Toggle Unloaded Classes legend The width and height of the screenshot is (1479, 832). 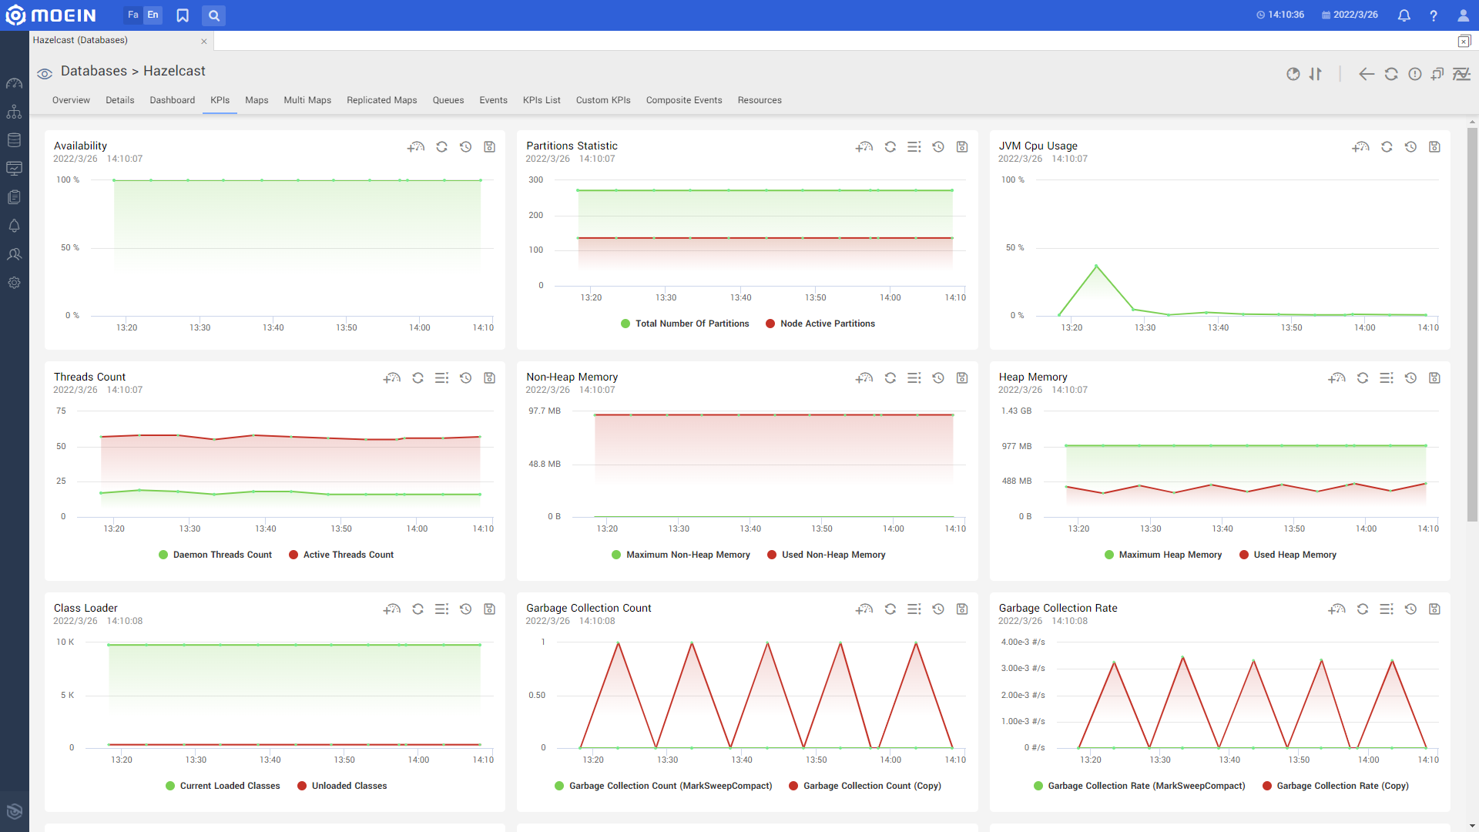342,786
